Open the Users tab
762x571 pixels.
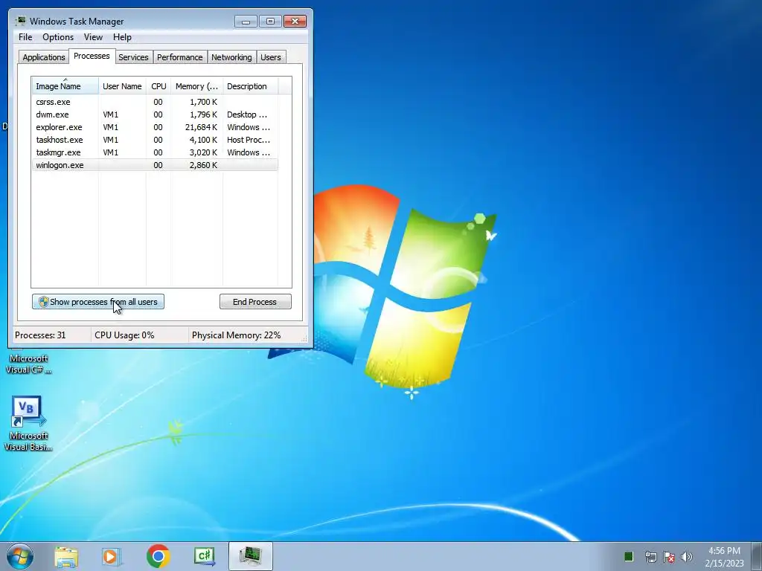[x=271, y=57]
